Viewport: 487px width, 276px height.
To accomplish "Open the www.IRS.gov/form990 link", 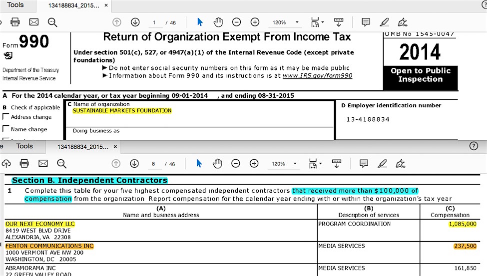I will click(317, 76).
